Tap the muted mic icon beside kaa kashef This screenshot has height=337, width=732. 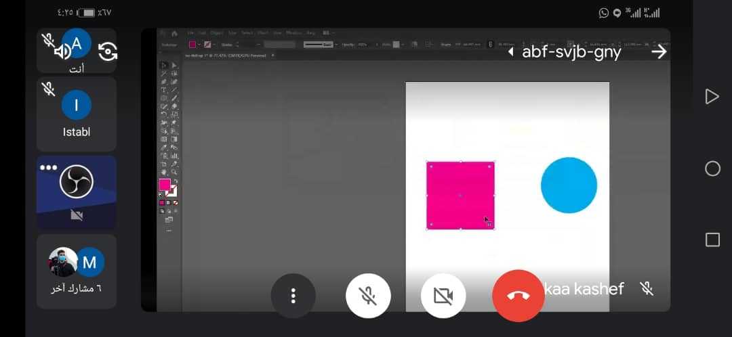point(647,289)
